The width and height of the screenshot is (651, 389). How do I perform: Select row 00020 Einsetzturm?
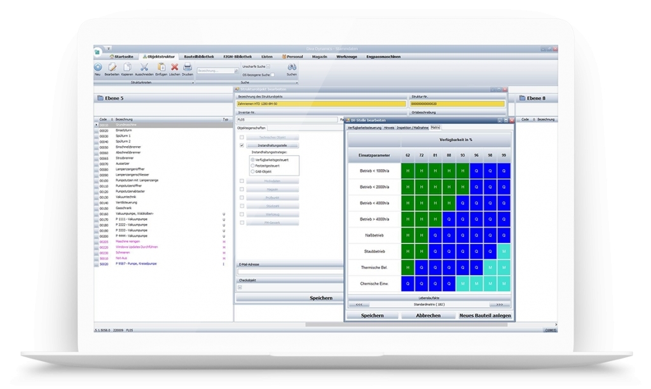click(163, 130)
